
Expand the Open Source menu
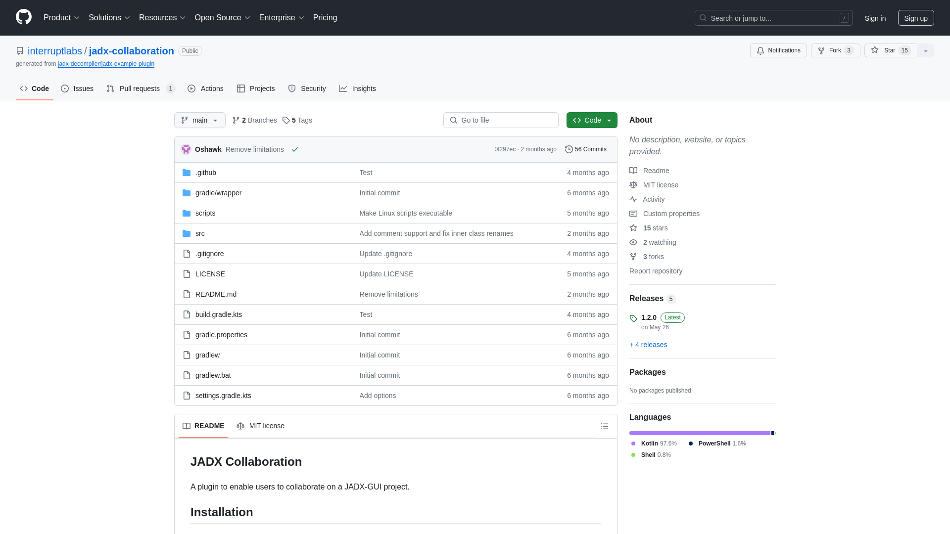tap(223, 18)
